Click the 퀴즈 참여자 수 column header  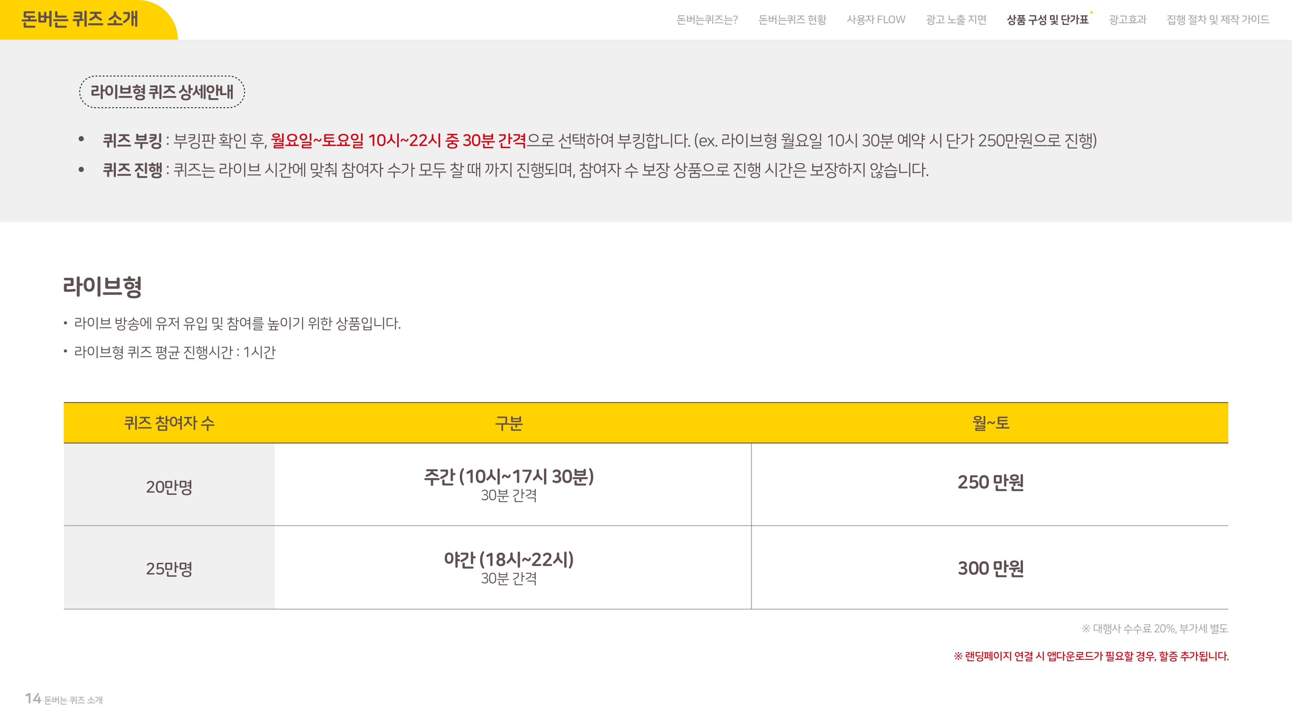tap(169, 423)
